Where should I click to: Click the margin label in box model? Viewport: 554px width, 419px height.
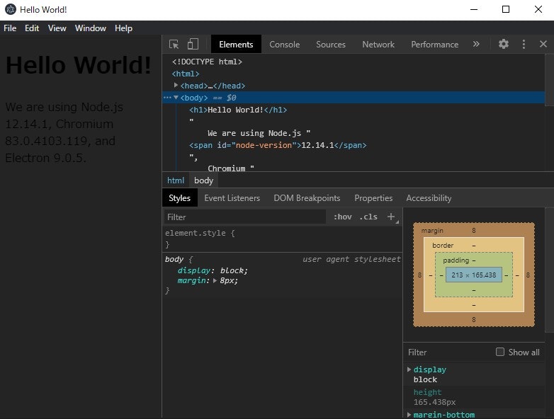[432, 231]
